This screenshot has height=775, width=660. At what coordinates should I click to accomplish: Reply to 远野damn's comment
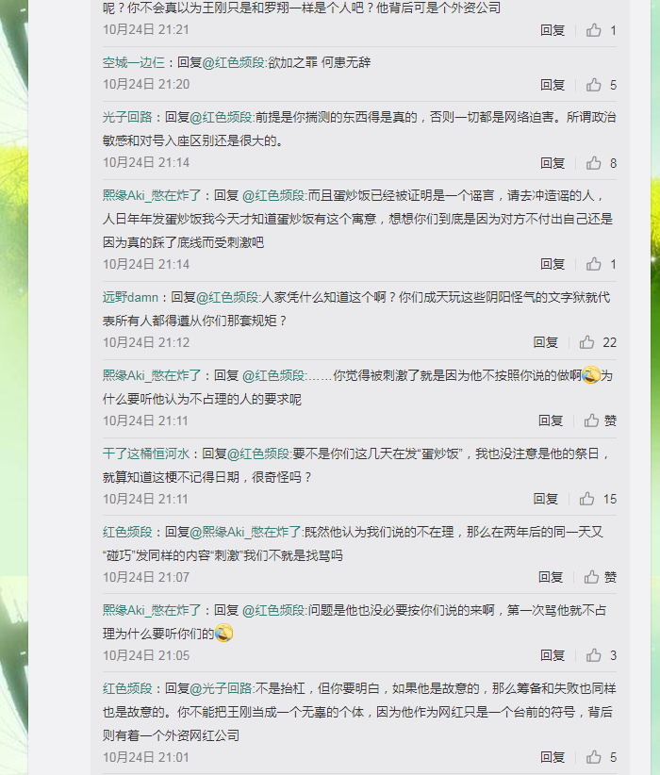(546, 342)
